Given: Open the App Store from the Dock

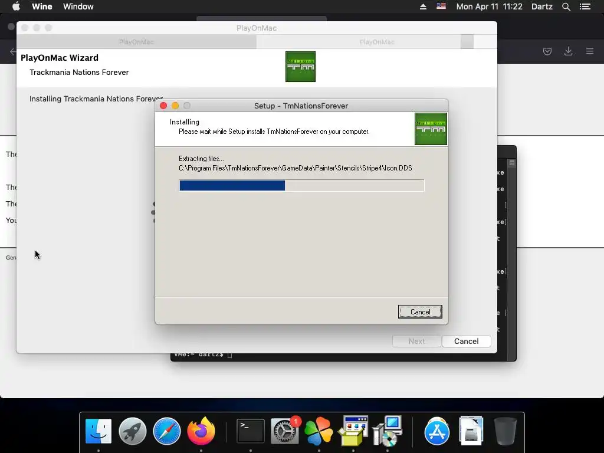Looking at the screenshot, I should [x=437, y=431].
